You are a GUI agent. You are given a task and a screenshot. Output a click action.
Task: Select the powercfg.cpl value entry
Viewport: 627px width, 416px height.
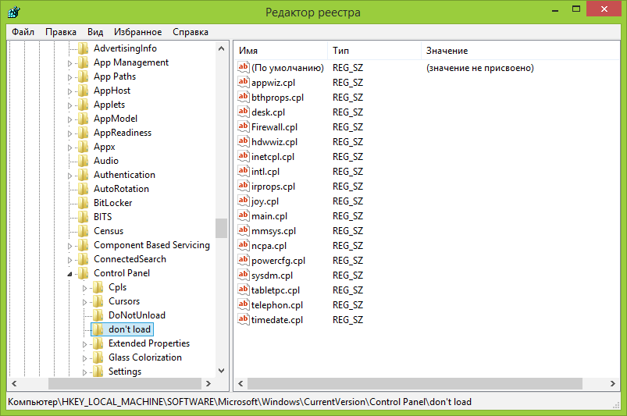coord(278,261)
